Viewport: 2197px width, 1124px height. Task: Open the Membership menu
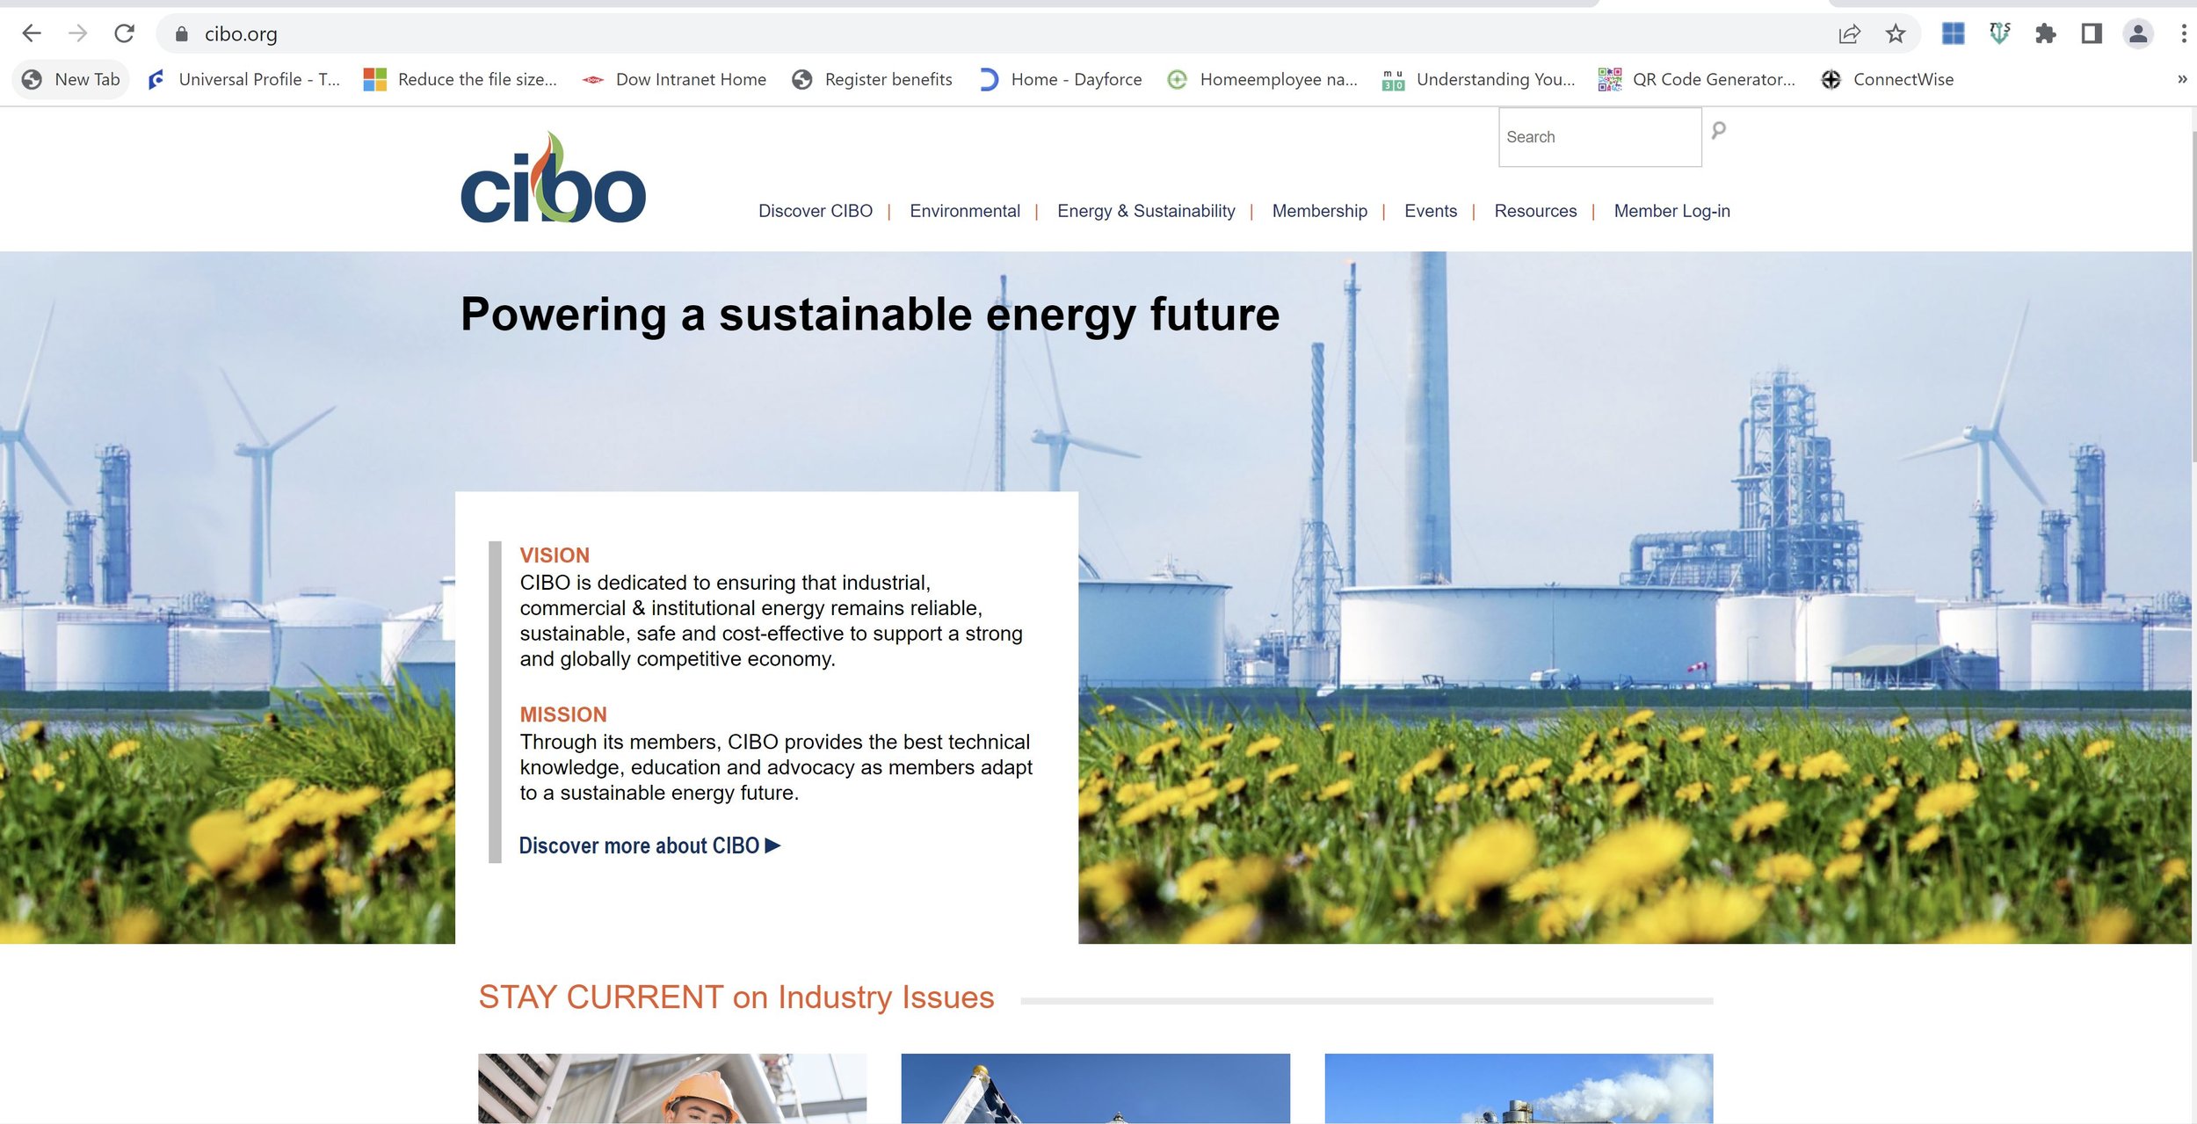(x=1319, y=211)
